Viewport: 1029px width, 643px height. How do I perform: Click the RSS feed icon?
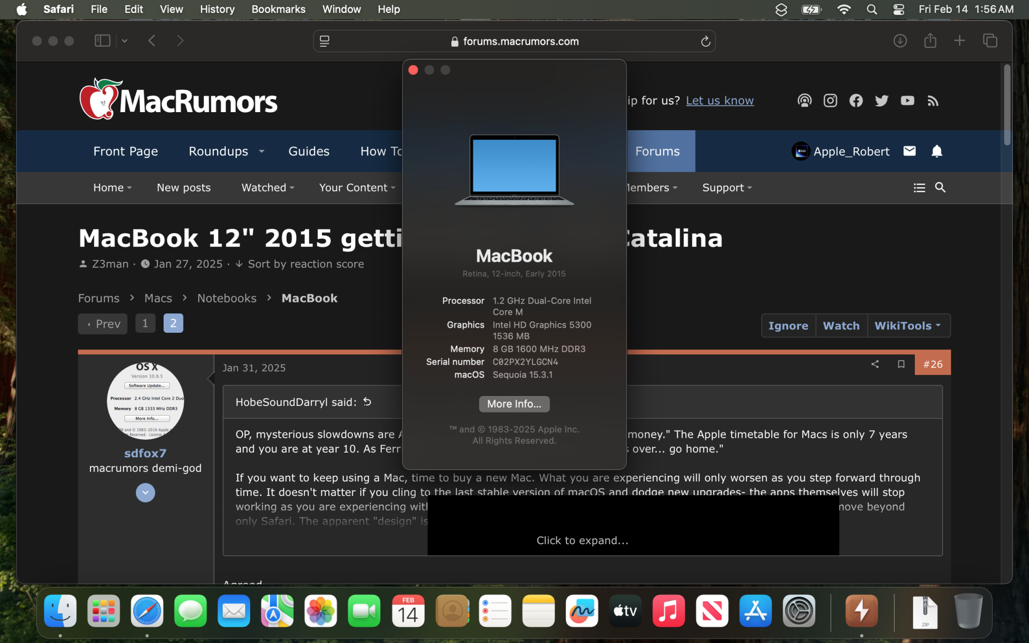tap(933, 101)
